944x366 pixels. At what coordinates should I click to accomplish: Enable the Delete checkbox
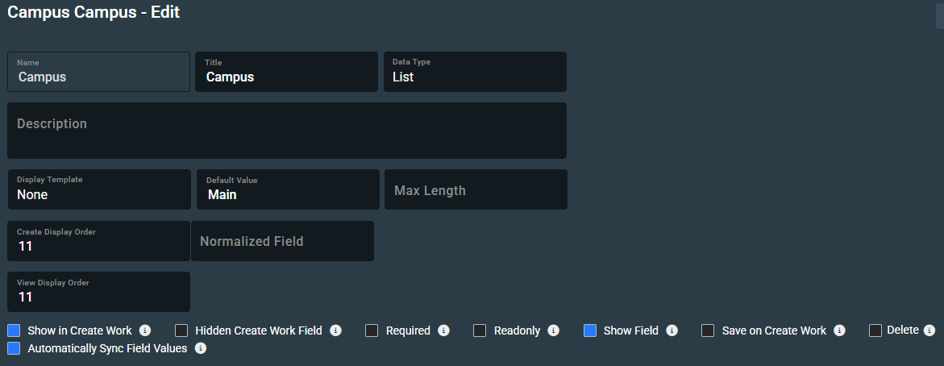[x=875, y=331]
